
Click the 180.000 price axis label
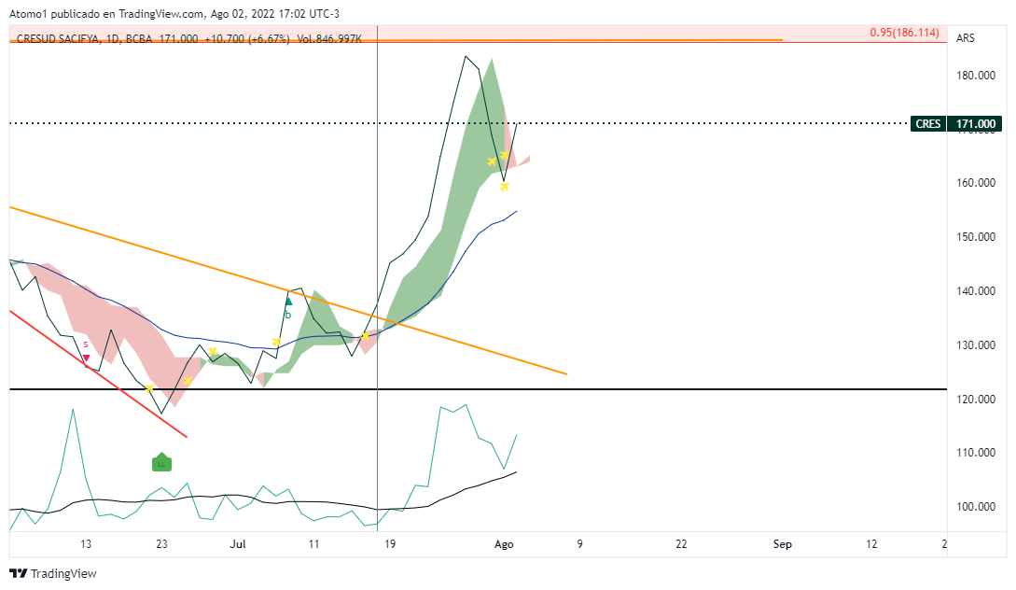coord(976,76)
